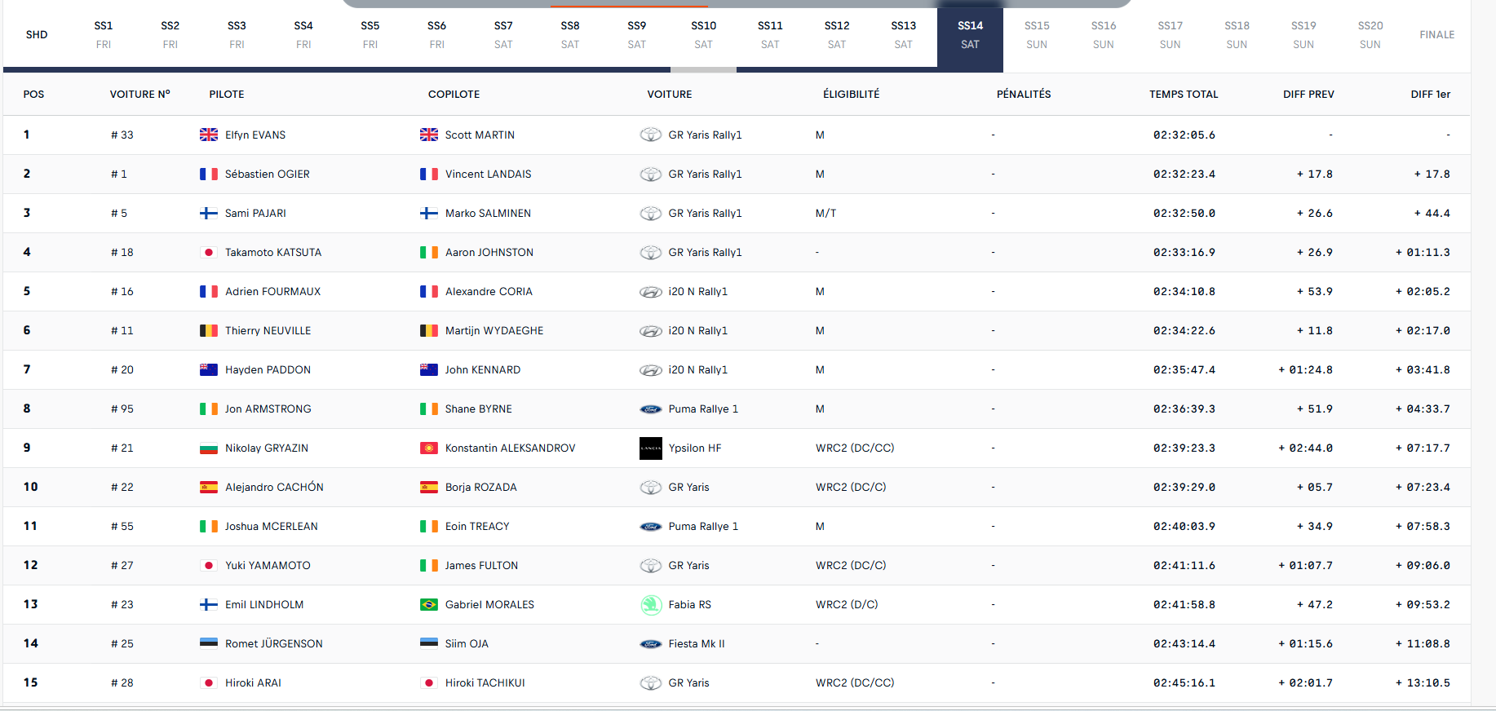Click the Irish flag beside Aaron JOHNSTON
The width and height of the screenshot is (1496, 711).
(x=429, y=252)
